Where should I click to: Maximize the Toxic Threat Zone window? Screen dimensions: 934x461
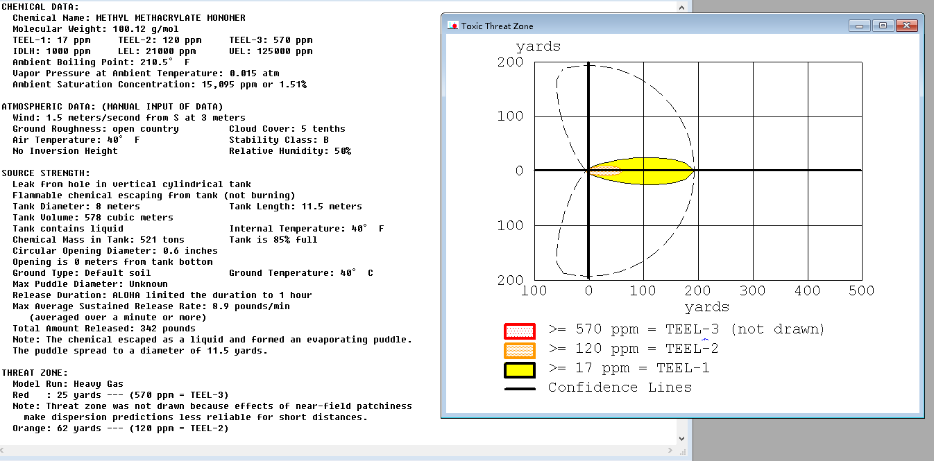[x=883, y=26]
